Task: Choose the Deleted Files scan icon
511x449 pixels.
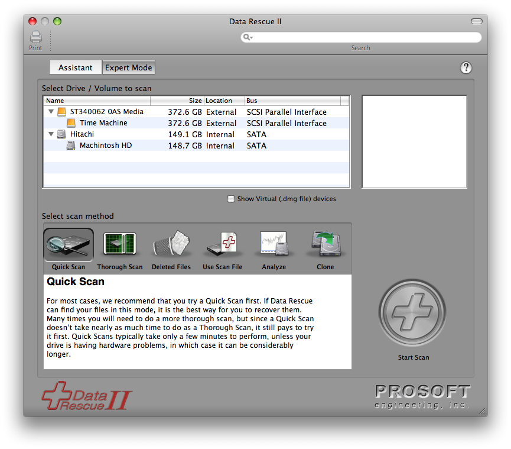Action: pos(171,243)
